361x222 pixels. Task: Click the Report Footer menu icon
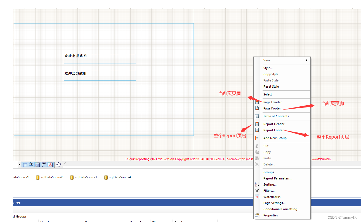pyautogui.click(x=257, y=130)
